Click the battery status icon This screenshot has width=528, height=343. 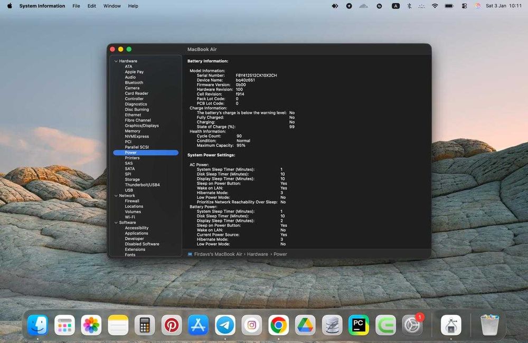(x=449, y=6)
